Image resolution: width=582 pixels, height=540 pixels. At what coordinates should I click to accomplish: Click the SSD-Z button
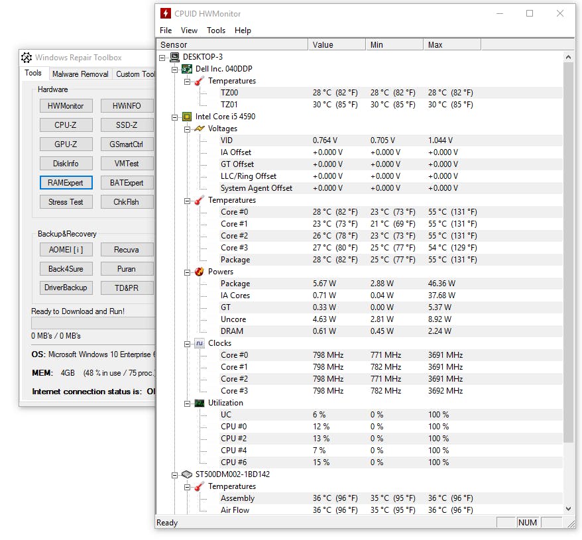tap(127, 125)
